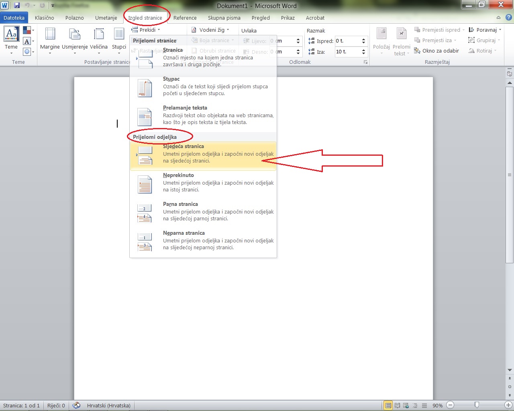Open the Margine margins menu

[x=50, y=40]
